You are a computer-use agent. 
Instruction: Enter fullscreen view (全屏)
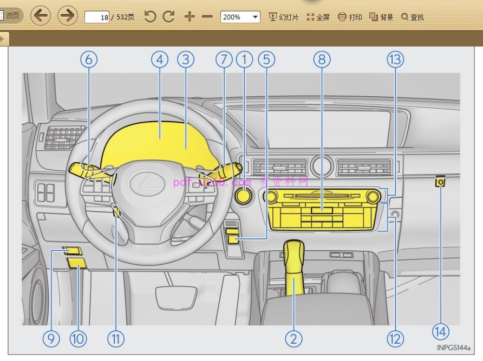pyautogui.click(x=318, y=17)
